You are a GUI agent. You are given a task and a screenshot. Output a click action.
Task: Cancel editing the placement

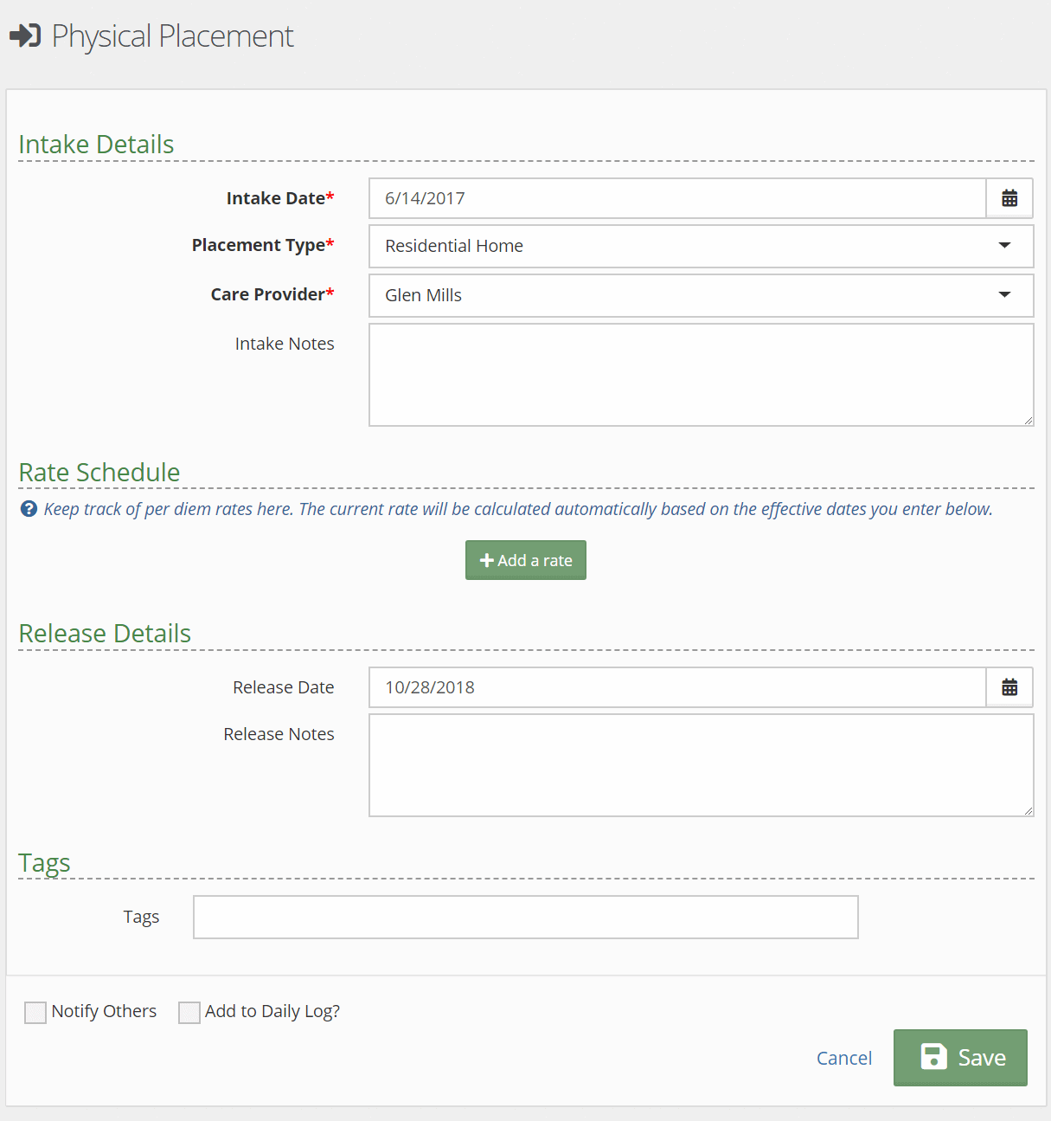(843, 1058)
